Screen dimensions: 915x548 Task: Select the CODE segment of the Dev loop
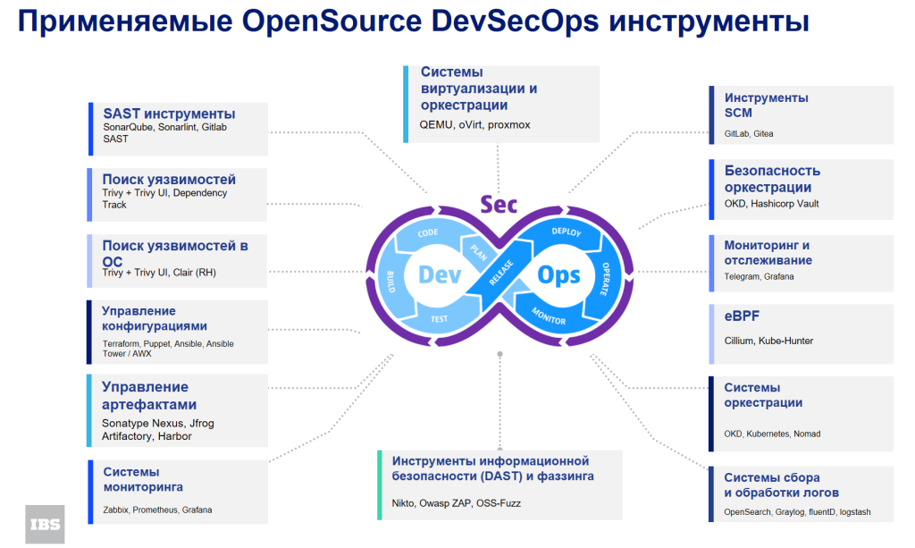click(428, 232)
